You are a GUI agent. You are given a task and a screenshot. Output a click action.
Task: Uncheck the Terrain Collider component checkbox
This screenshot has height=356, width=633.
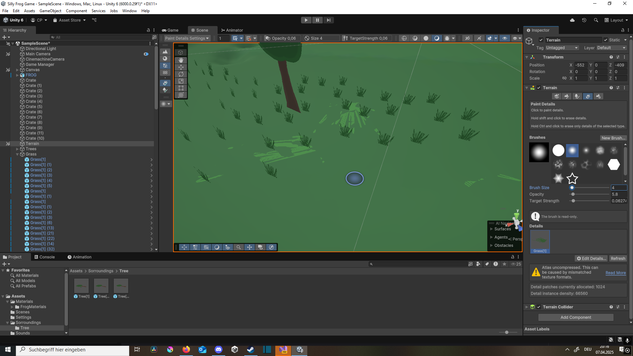pos(539,307)
